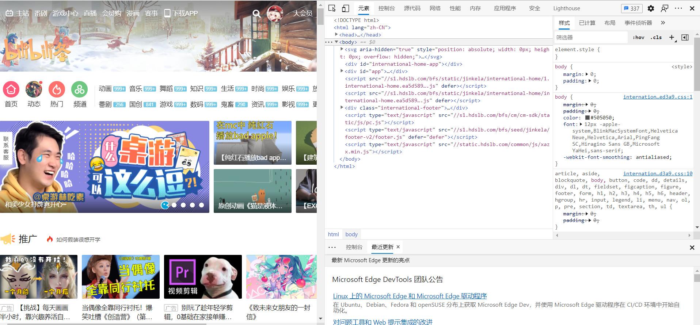Select the last carousel indicator dot

coord(201,205)
